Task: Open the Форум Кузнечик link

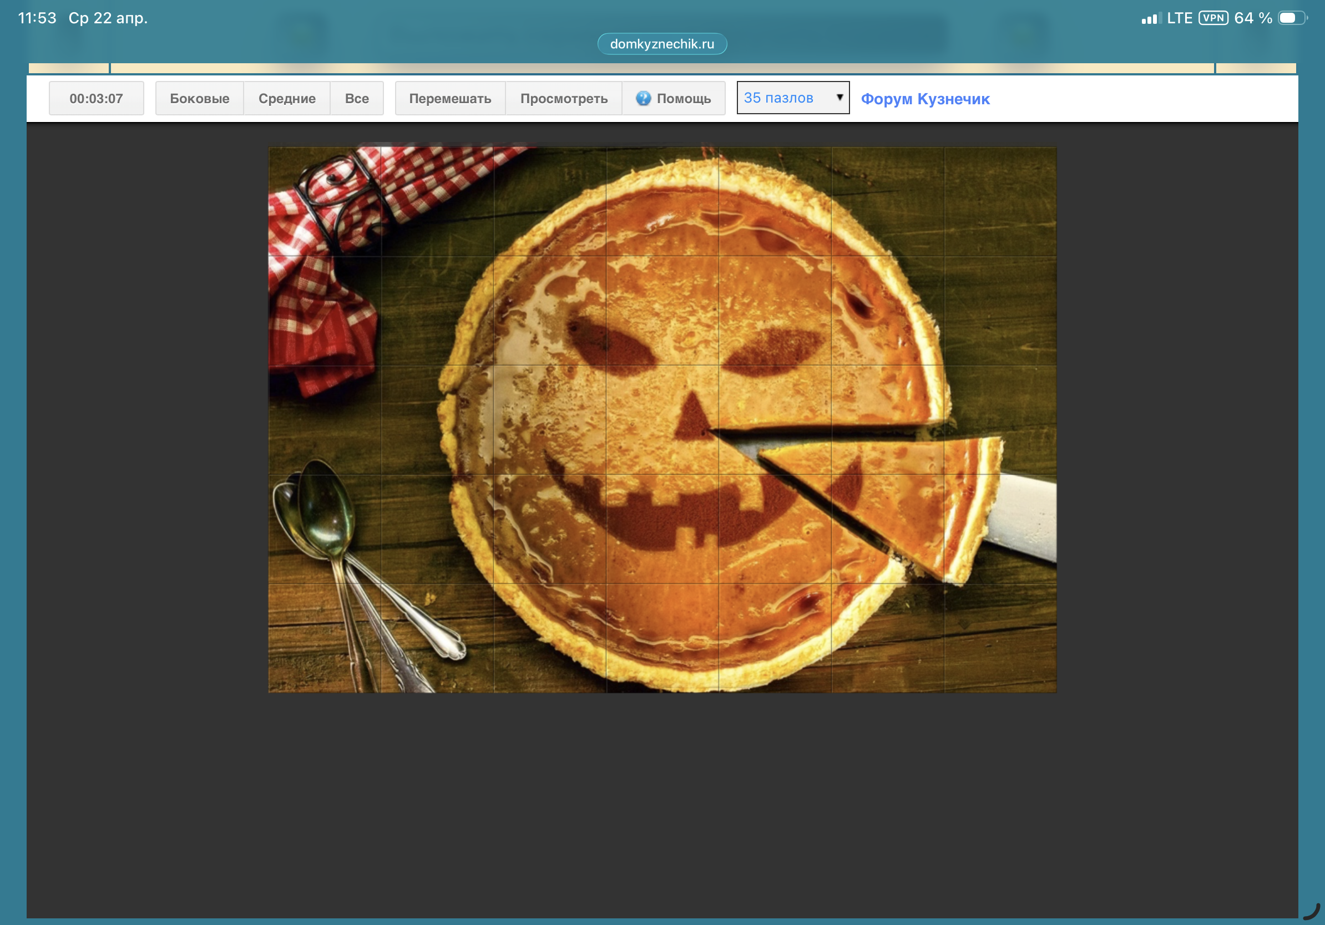Action: [925, 99]
